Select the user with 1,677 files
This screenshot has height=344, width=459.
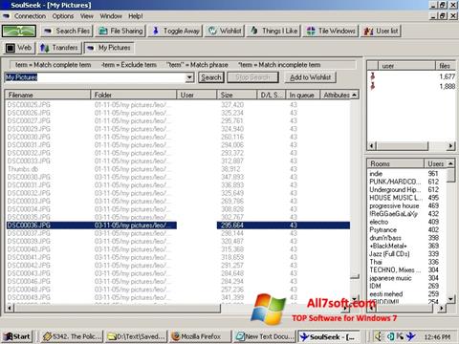click(x=411, y=76)
